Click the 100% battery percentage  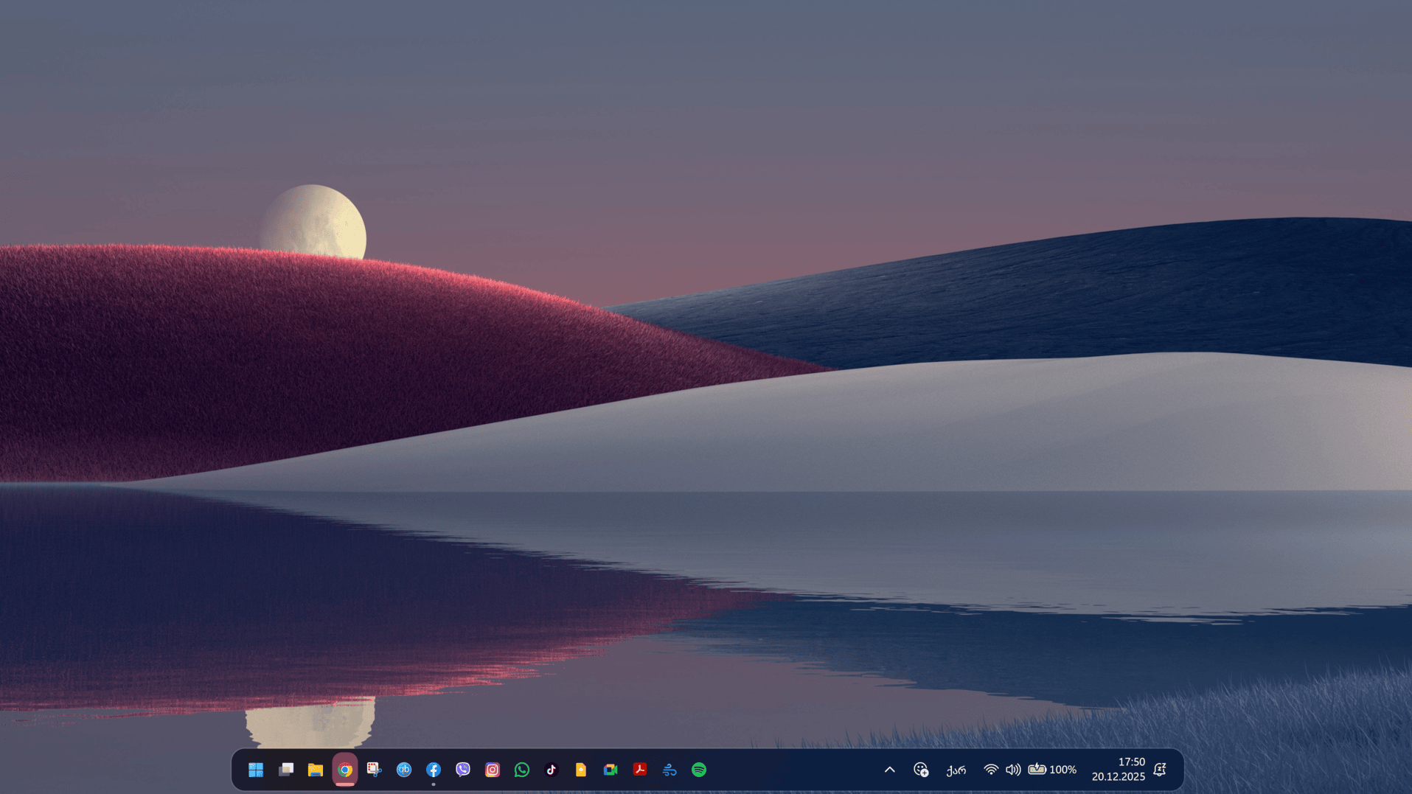(1063, 770)
